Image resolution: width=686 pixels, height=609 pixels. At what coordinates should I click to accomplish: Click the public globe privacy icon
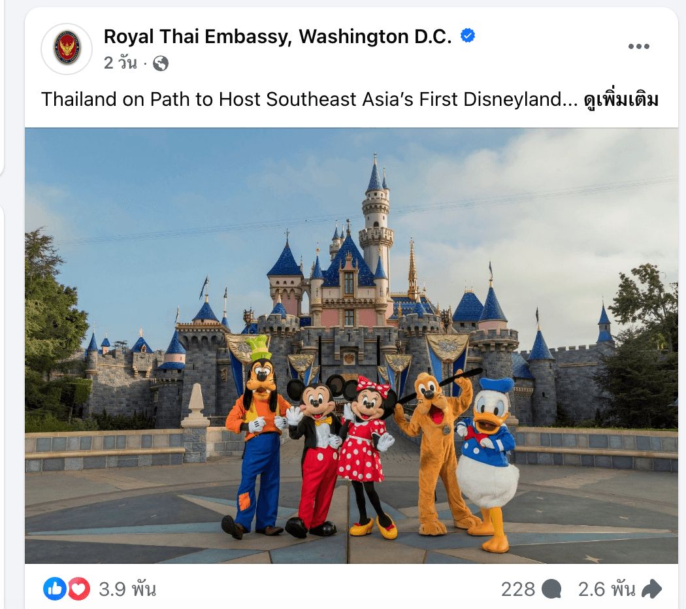click(161, 63)
